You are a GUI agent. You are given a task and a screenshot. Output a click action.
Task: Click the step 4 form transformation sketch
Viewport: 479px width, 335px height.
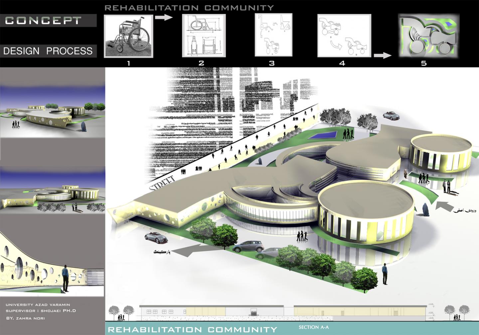tap(344, 36)
